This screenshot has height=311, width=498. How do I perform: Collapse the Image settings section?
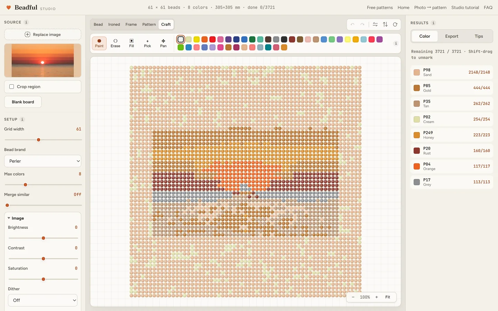pyautogui.click(x=16, y=218)
